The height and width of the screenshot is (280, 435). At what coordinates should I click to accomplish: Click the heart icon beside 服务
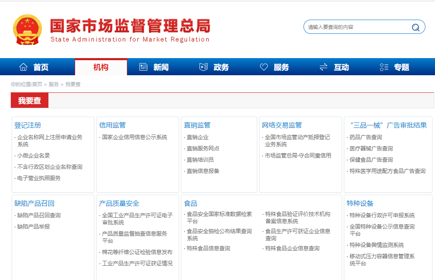[264, 67]
